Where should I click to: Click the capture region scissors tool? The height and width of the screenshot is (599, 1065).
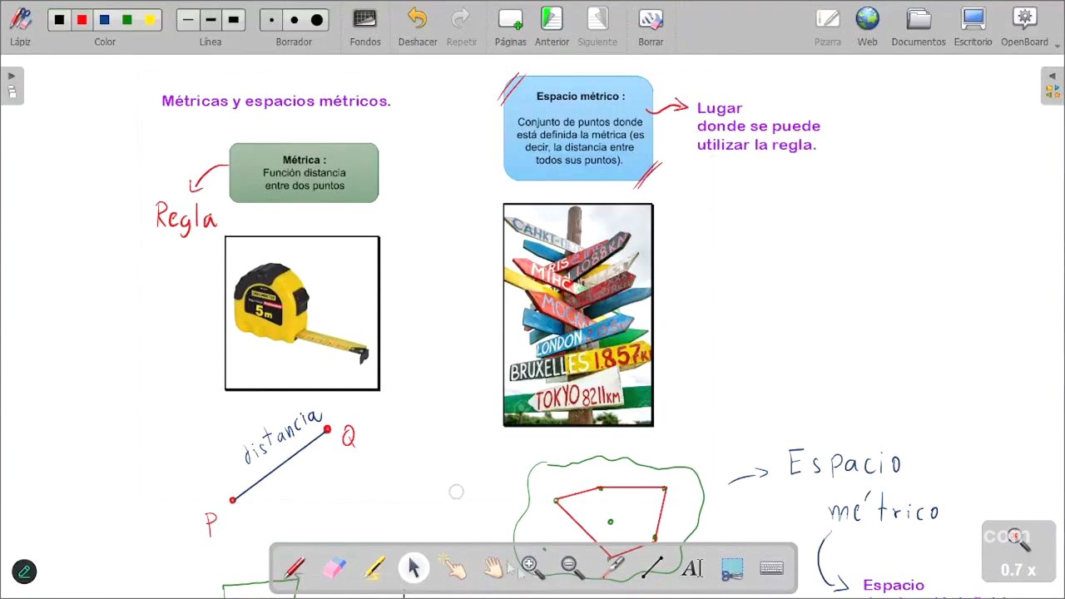click(x=731, y=567)
